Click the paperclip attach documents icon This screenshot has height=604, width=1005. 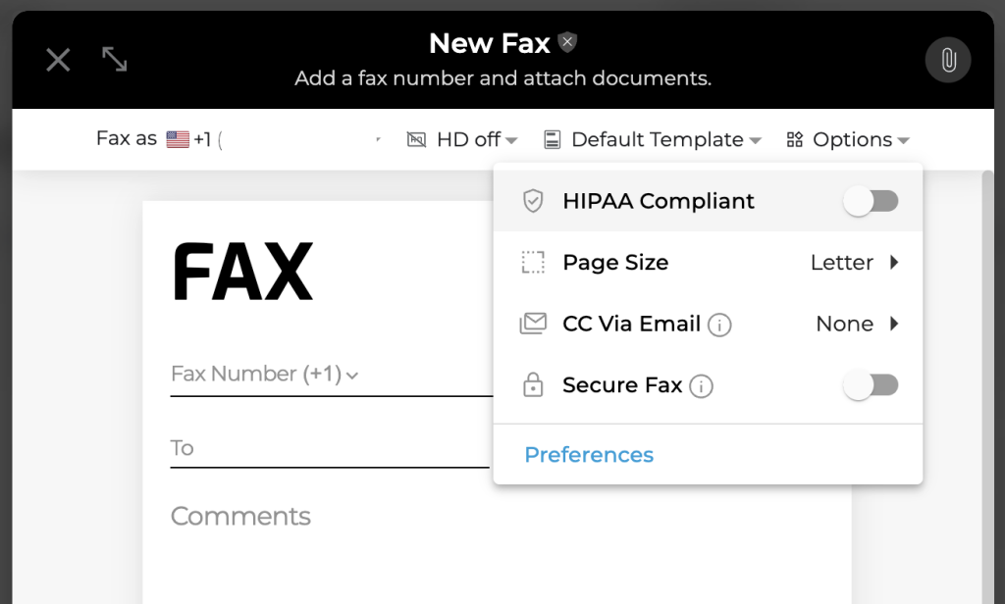coord(948,60)
